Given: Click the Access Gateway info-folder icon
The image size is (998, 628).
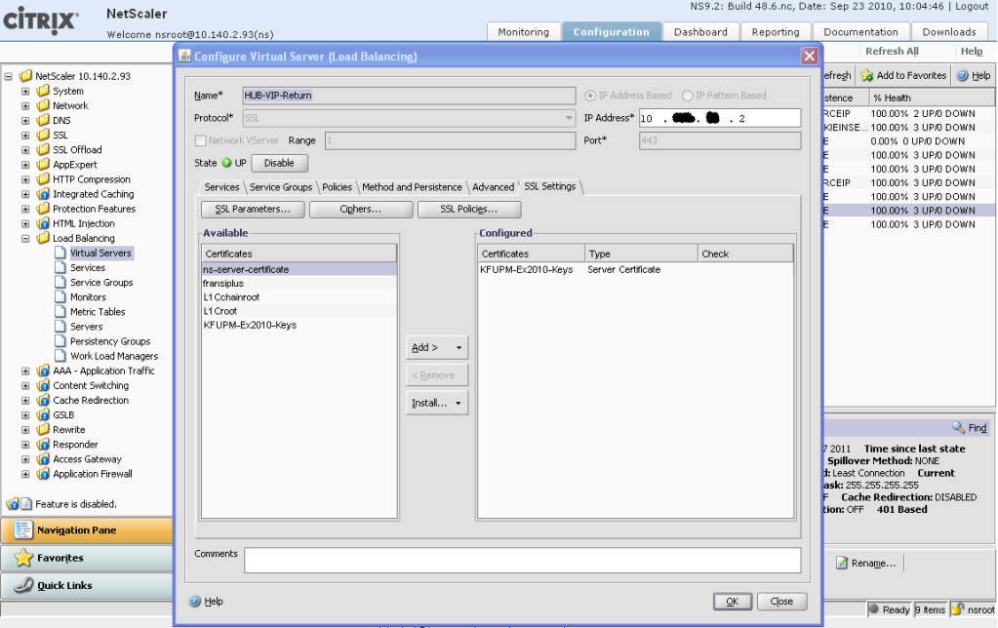Looking at the screenshot, I should pos(43,458).
